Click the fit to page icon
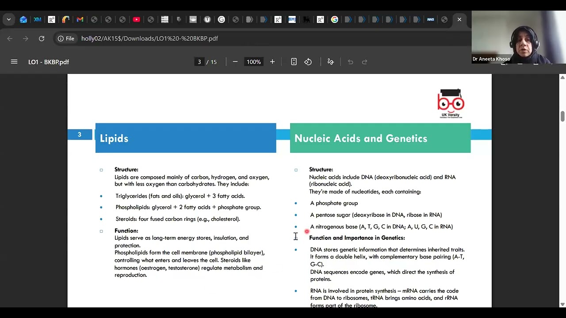The height and width of the screenshot is (318, 566). point(294,62)
